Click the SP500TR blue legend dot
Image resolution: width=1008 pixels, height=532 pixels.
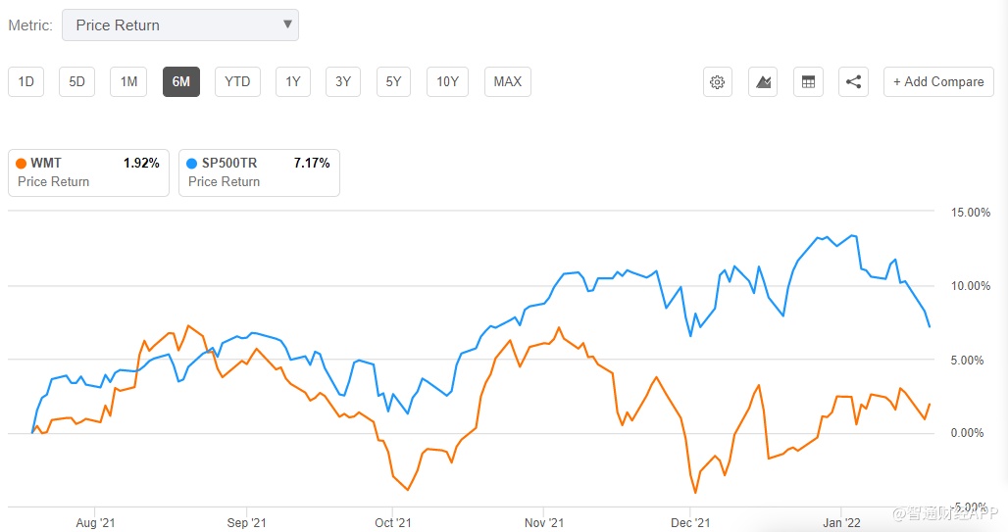click(192, 164)
